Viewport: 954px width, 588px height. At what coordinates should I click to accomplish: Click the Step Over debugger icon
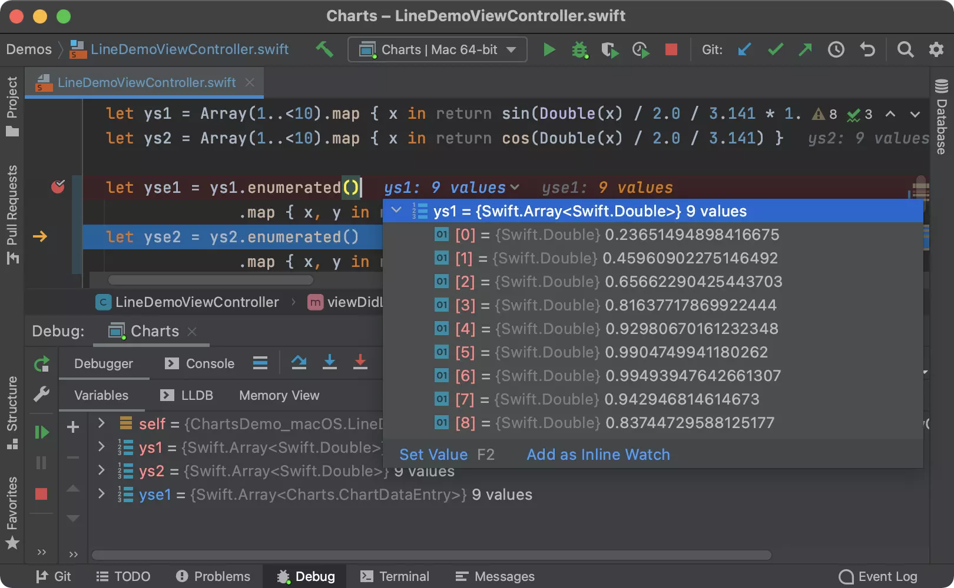coord(299,363)
